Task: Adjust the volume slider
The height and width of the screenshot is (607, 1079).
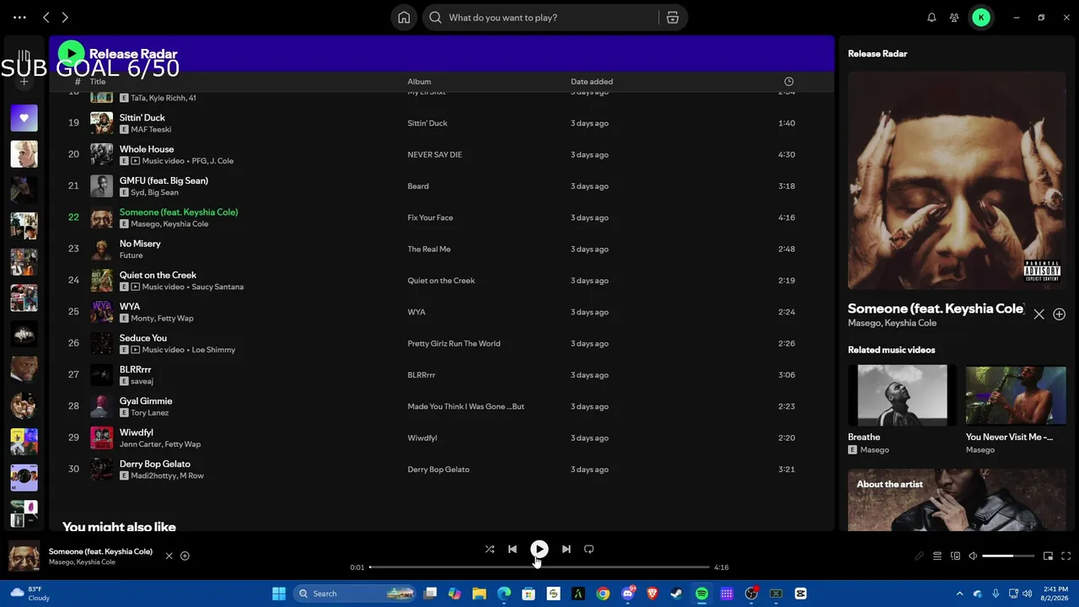Action: click(1008, 556)
